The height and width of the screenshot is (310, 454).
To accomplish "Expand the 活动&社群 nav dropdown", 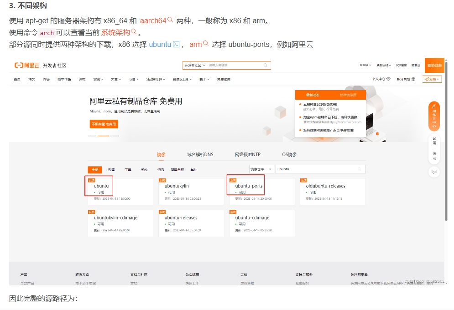I will click(156, 79).
